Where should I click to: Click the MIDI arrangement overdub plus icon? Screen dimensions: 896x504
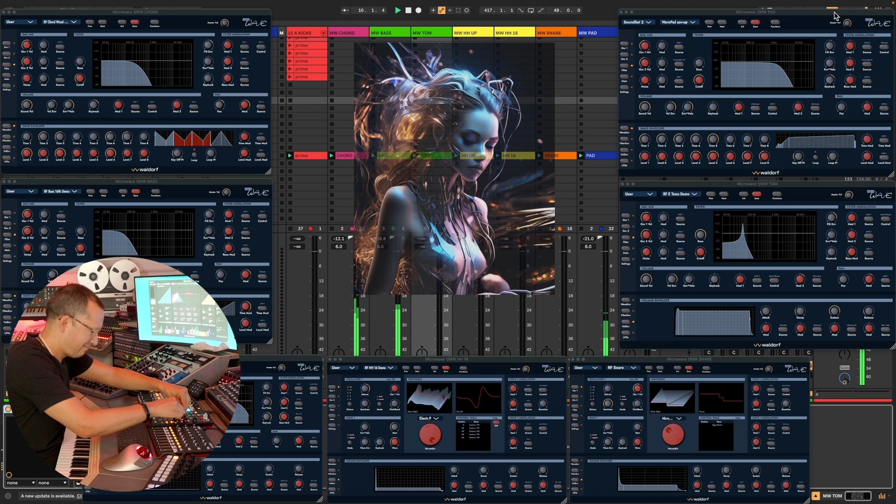point(433,10)
